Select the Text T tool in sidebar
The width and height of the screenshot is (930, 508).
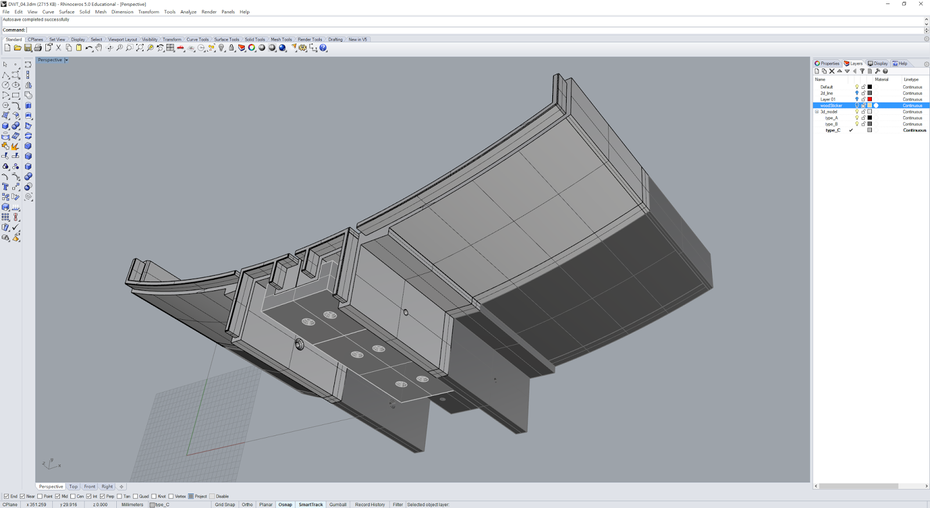pos(5,186)
